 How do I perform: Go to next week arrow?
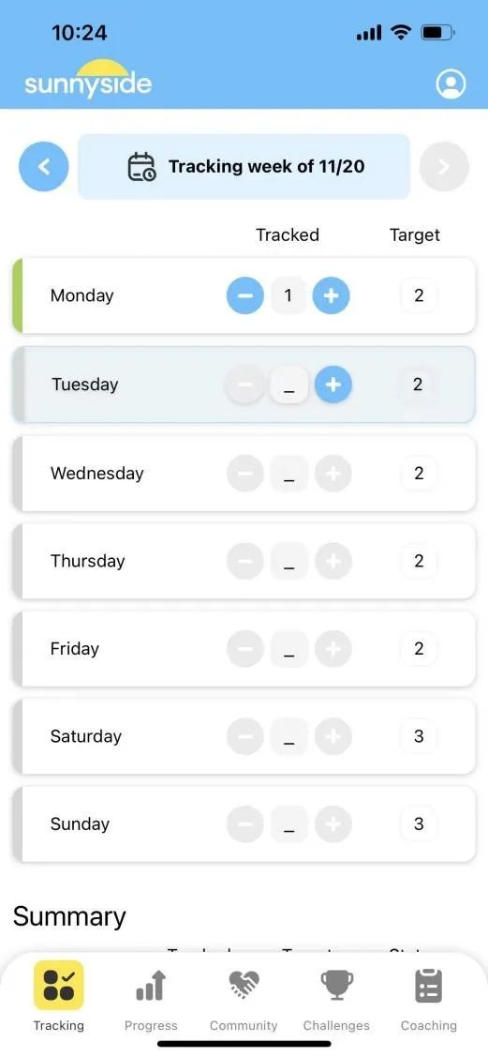pyautogui.click(x=444, y=167)
